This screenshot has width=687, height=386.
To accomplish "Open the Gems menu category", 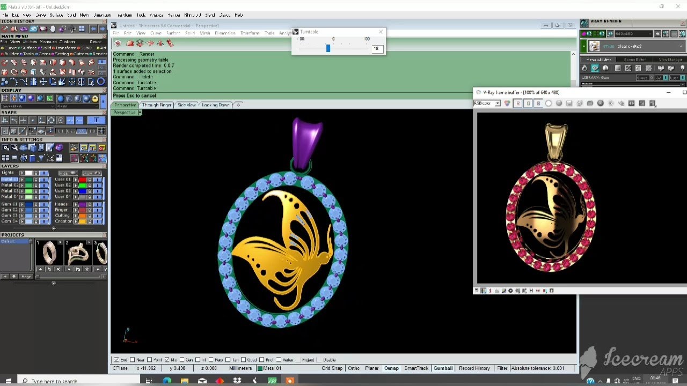I will pos(44,54).
